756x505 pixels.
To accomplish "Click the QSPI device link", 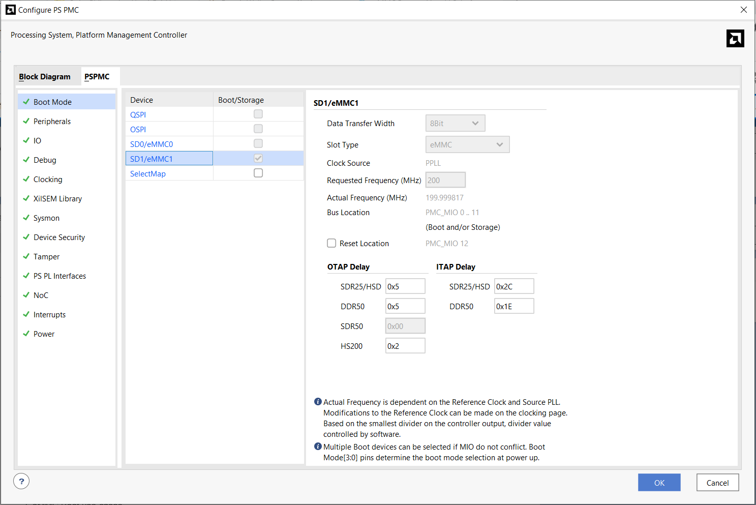I will pos(138,114).
